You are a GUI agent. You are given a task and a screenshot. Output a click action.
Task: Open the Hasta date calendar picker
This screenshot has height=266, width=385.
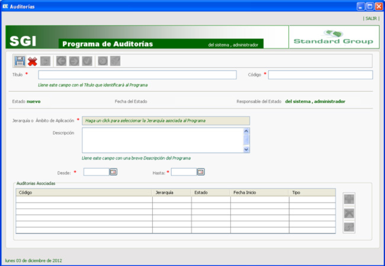tap(201, 172)
